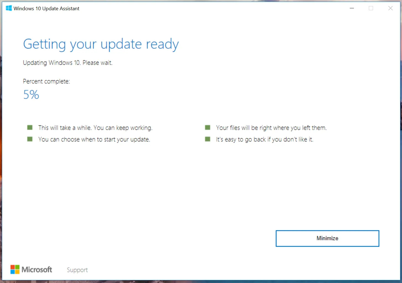Click the 'Windows 10 Update Assistant' window title
This screenshot has height=283, width=402.
(x=46, y=9)
